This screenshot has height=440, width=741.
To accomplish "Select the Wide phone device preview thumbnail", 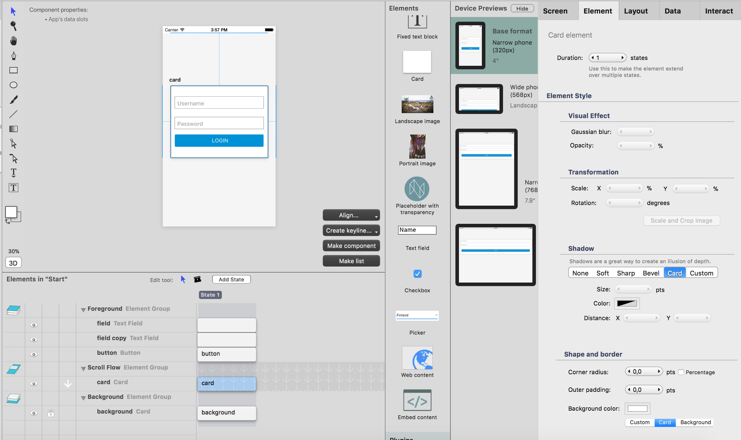I will pyautogui.click(x=479, y=99).
